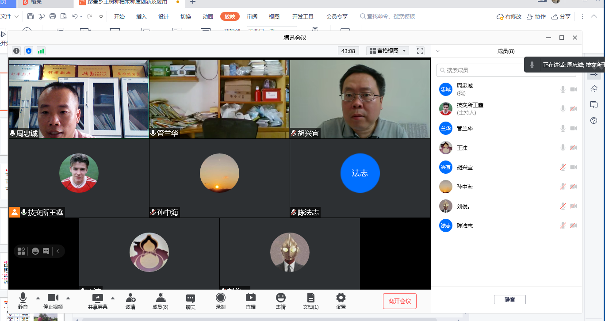Select 周忠诚 video tile
605x321 pixels.
[x=79, y=99]
